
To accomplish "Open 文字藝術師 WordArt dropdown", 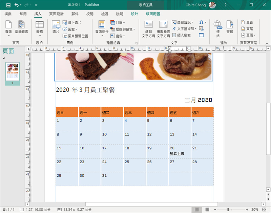I will [x=184, y=29].
